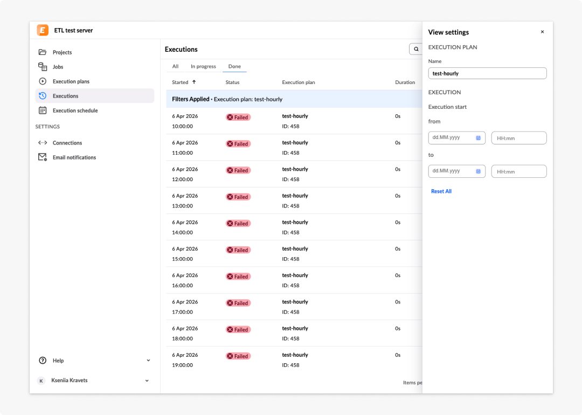This screenshot has width=582, height=415.
Task: Click Failed badge for 14:00:00 execution
Action: 238,224
